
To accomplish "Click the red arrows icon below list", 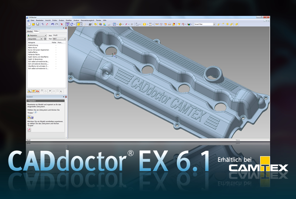I will coord(38,91).
